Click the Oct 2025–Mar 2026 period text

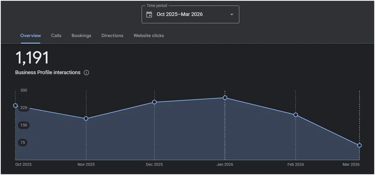(x=180, y=14)
